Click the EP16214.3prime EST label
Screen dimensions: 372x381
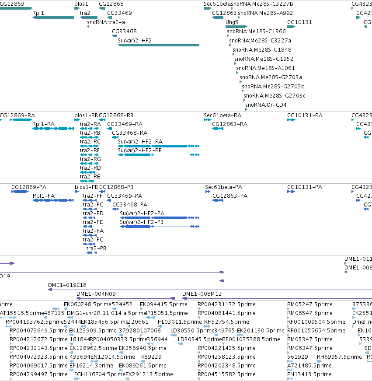point(91,366)
